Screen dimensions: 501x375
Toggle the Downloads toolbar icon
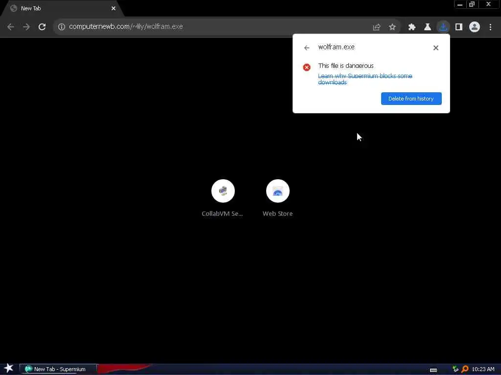pos(443,27)
